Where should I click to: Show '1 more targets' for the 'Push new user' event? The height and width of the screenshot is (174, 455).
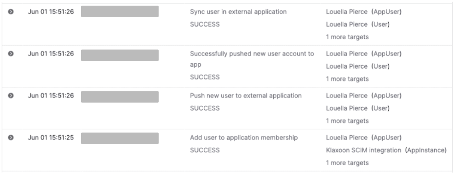347,121
